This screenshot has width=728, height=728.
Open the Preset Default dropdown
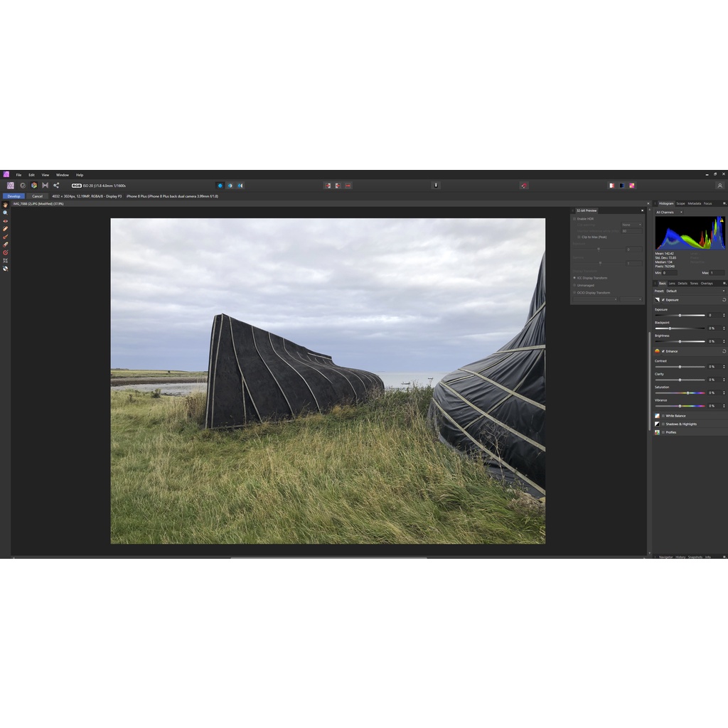pos(695,291)
